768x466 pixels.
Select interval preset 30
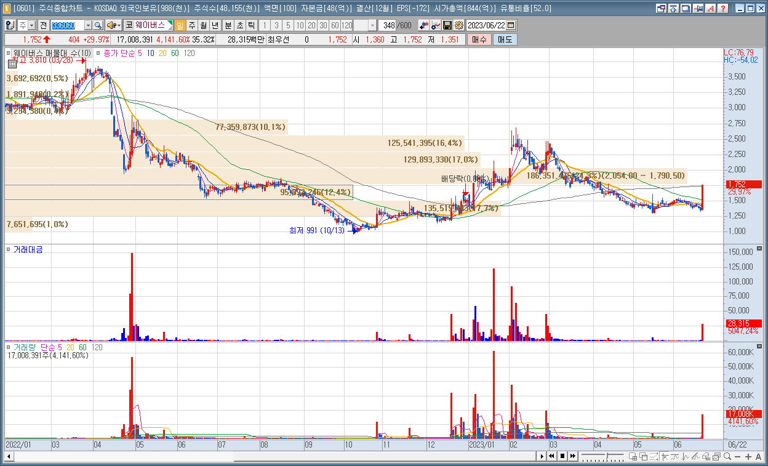click(x=323, y=25)
